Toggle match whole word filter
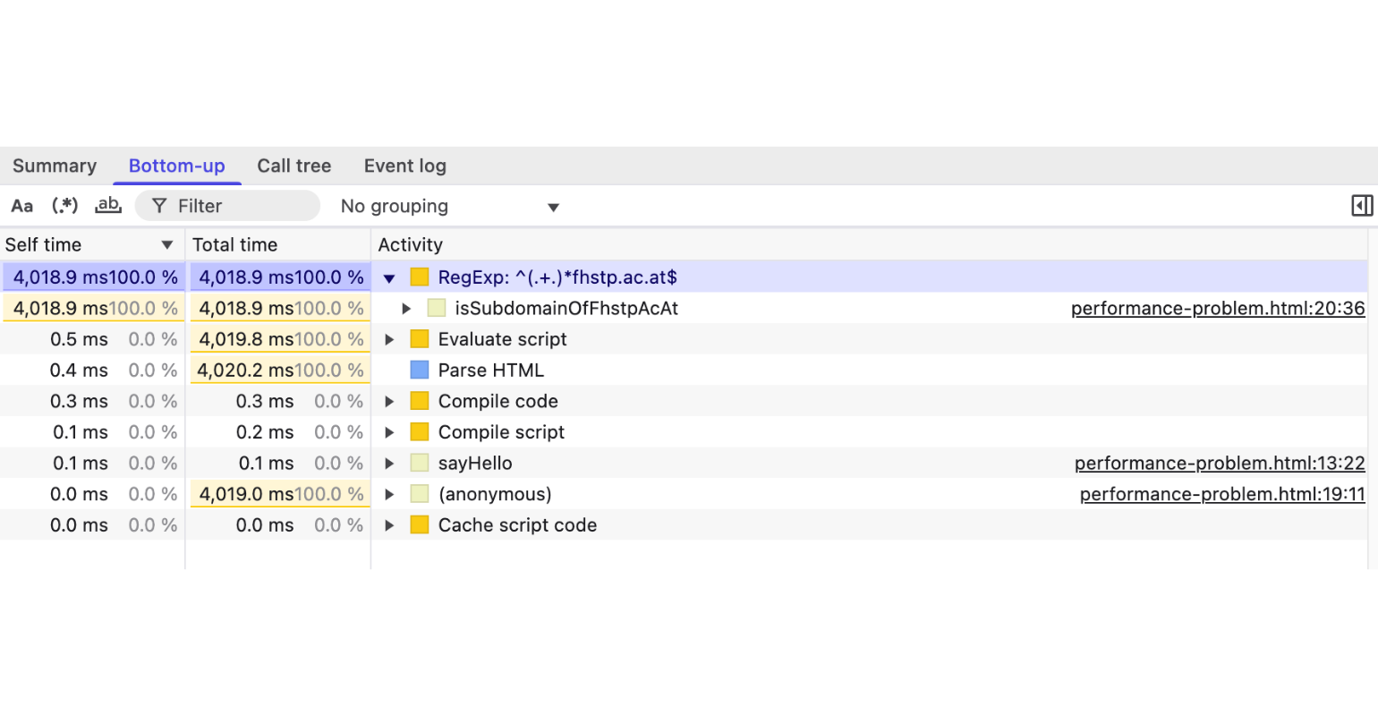Screen dimensions: 1378x716 108,206
